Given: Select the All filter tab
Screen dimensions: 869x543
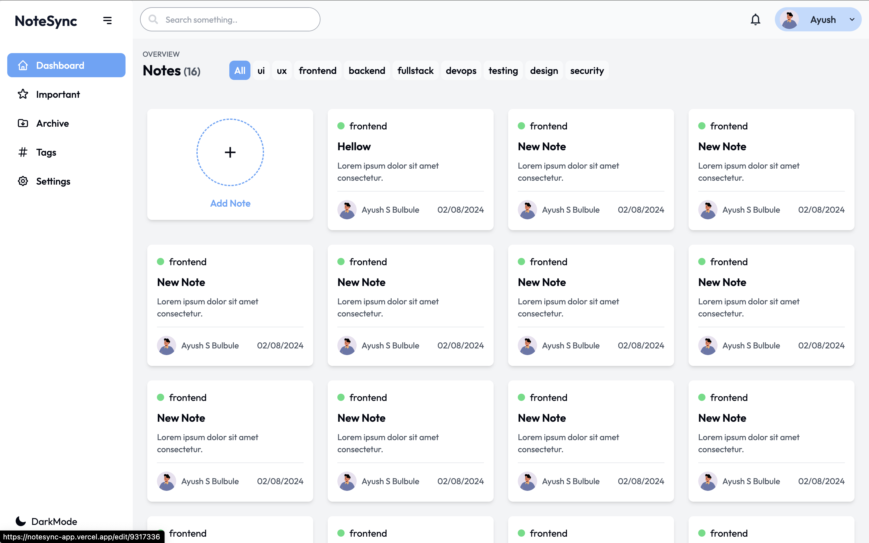Looking at the screenshot, I should pyautogui.click(x=240, y=70).
